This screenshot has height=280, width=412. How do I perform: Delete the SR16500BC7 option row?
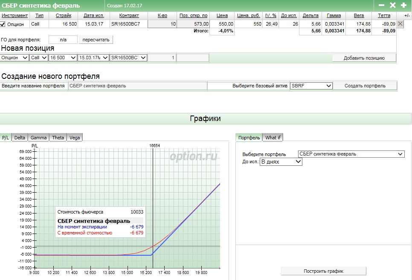coord(400,24)
